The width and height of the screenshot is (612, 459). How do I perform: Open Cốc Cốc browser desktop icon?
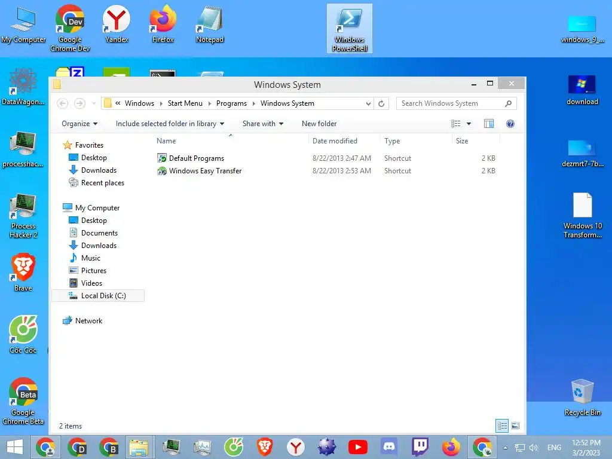click(23, 335)
